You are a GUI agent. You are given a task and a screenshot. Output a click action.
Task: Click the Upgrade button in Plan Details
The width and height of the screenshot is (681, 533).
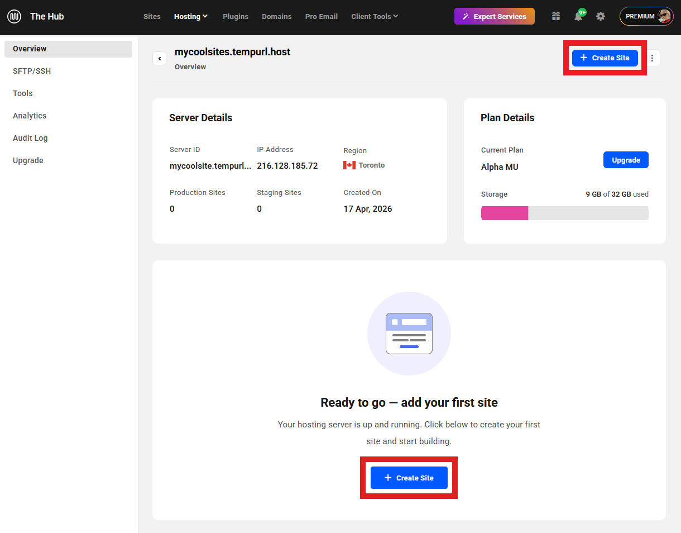[x=626, y=160]
